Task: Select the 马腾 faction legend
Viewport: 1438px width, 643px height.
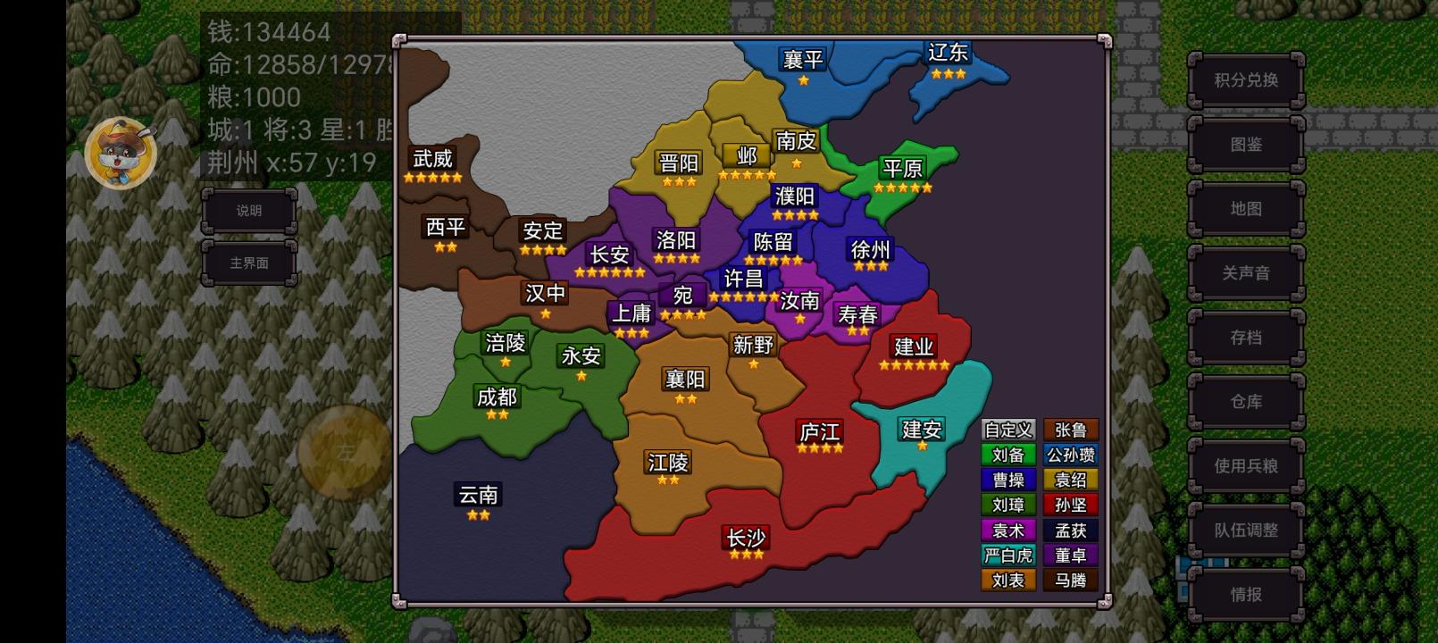Action: pos(1071,580)
